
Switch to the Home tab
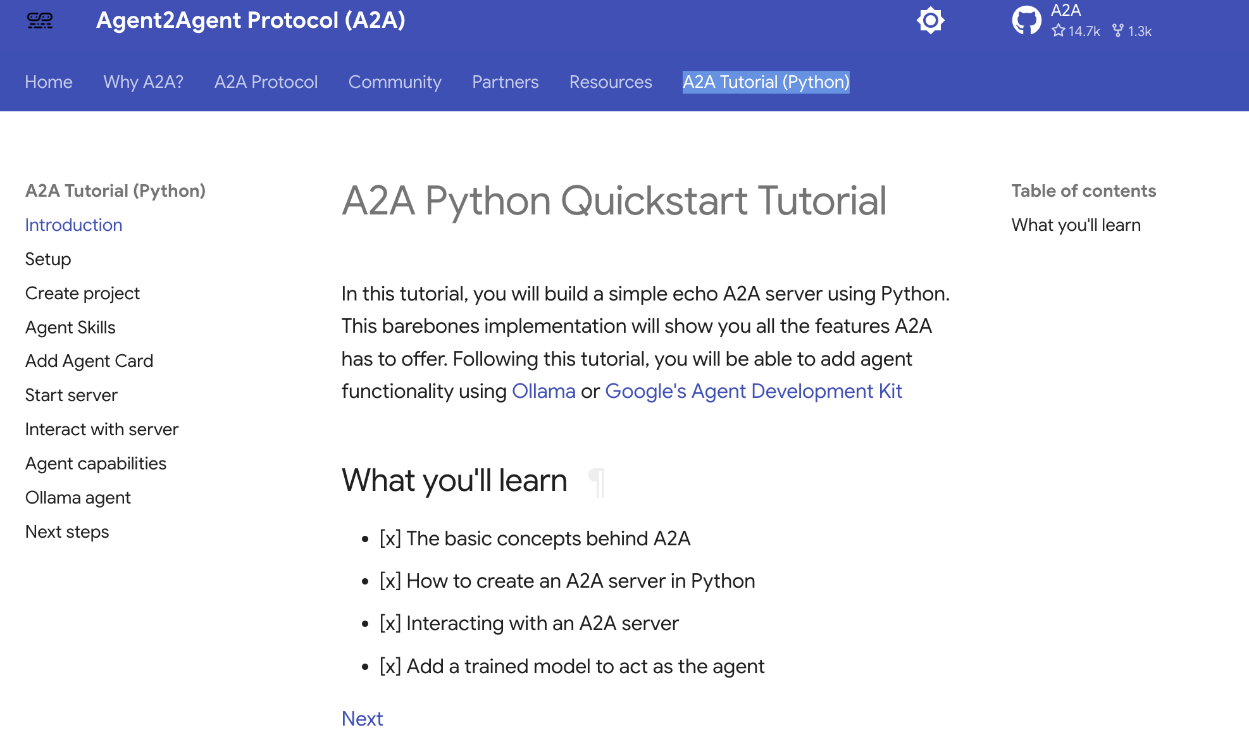(48, 82)
